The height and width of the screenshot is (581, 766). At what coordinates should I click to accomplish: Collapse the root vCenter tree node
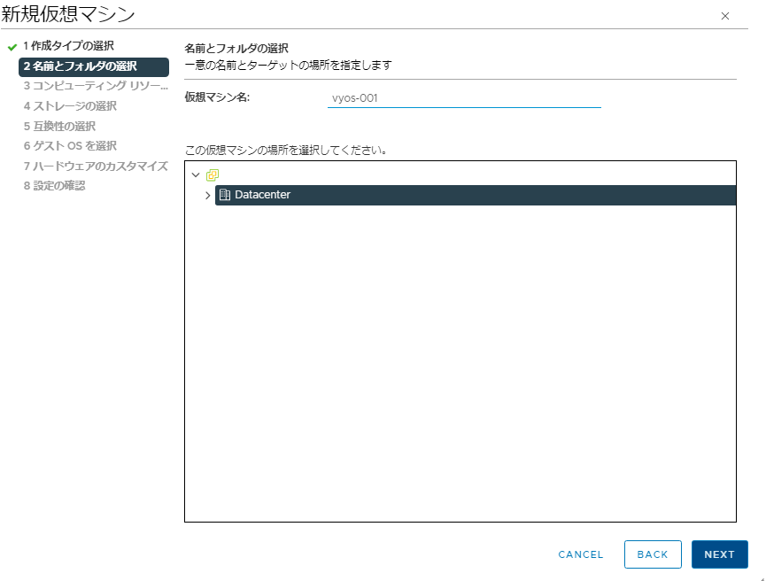pyautogui.click(x=196, y=175)
